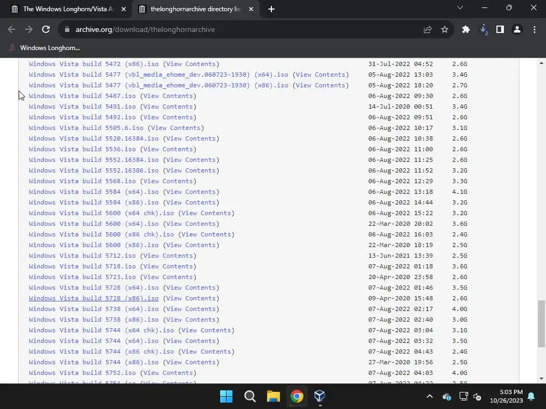
Task: Select date 22-Mar-2020 20:02
Action: [400, 224]
